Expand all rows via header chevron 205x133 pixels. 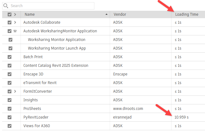pyautogui.click(x=15, y=14)
